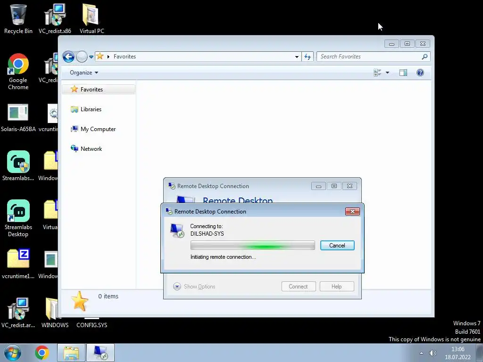Image resolution: width=483 pixels, height=362 pixels.
Task: Click the Search Favorites box
Action: [373, 57]
